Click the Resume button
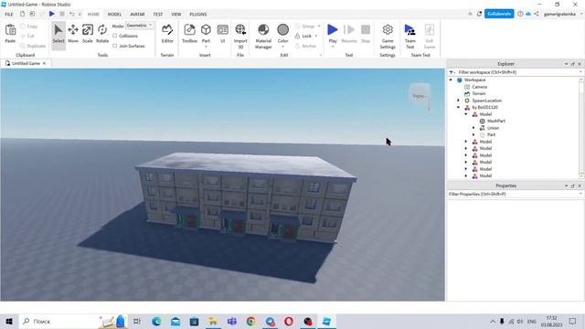The image size is (585, 329). (349, 34)
